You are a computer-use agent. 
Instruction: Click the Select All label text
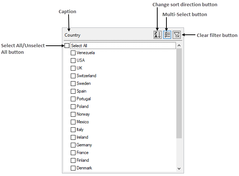point(79,46)
